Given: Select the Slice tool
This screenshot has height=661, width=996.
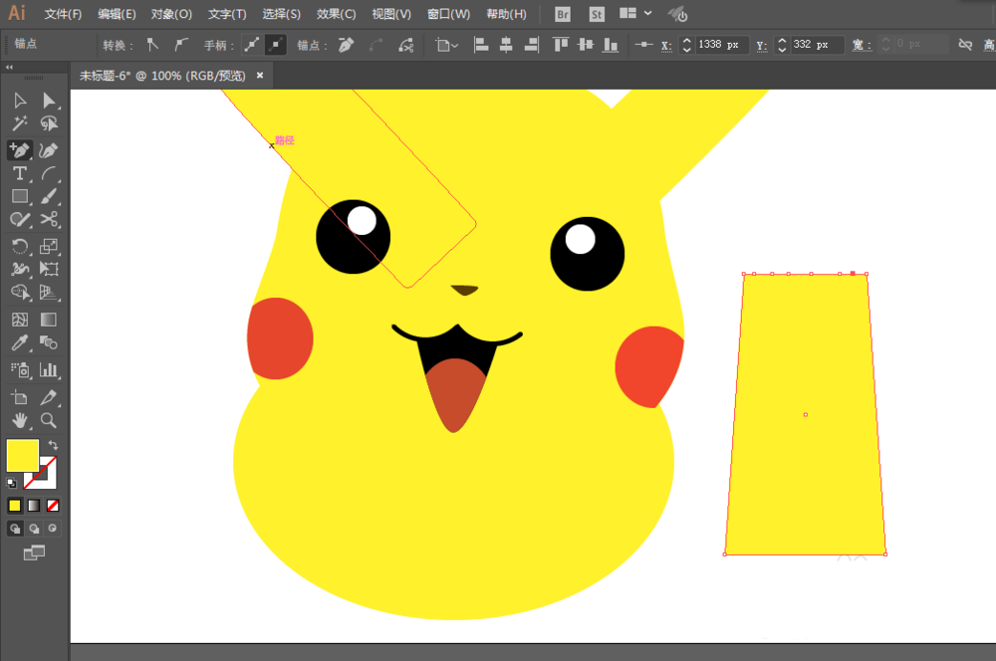Looking at the screenshot, I should pos(49,397).
